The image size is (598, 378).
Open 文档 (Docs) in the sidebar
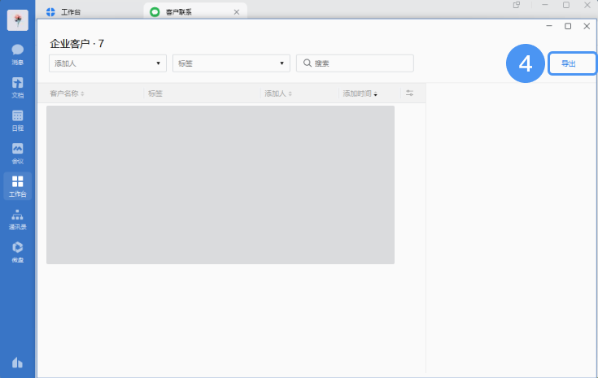click(x=17, y=85)
